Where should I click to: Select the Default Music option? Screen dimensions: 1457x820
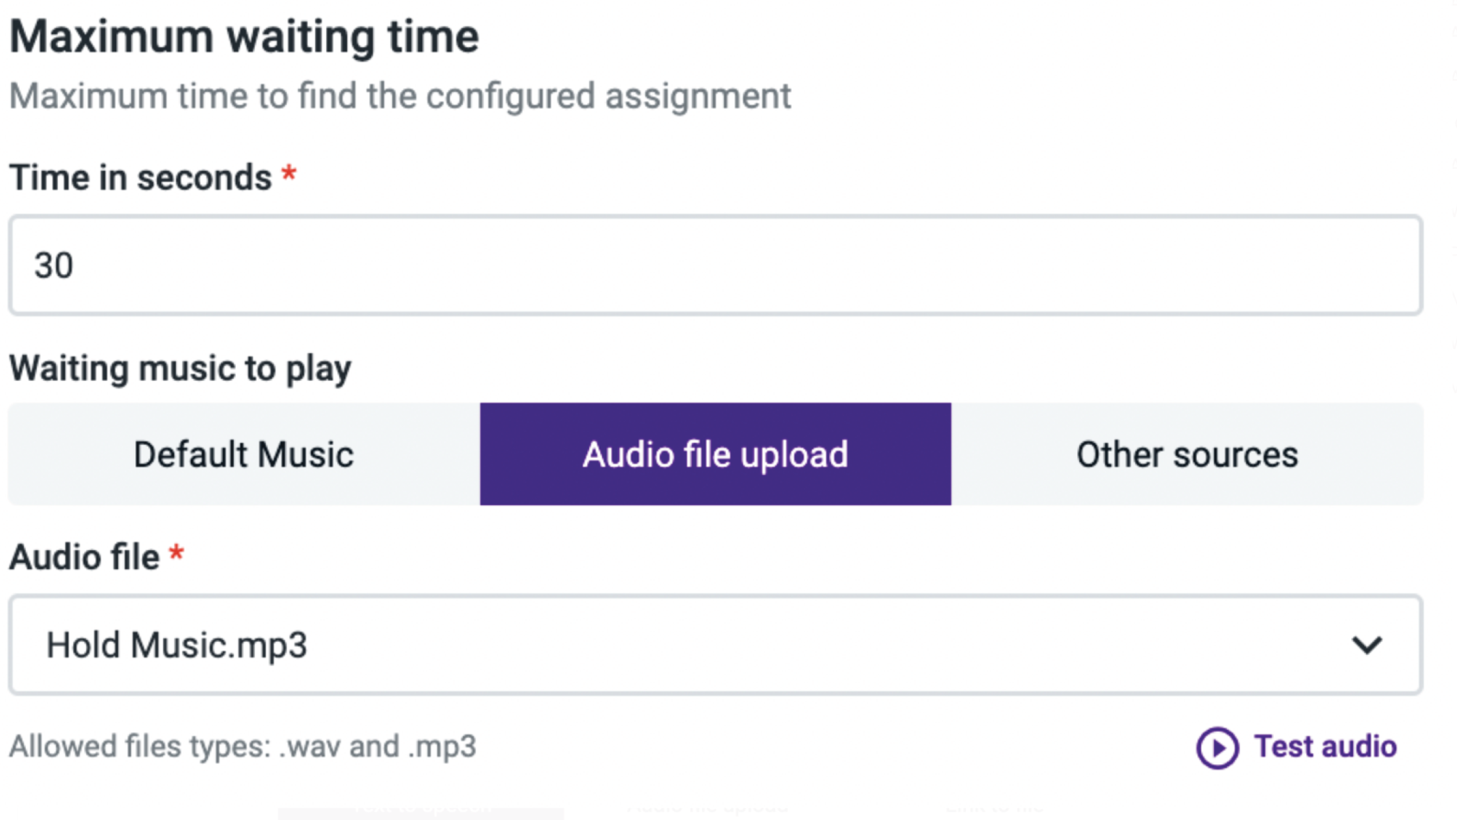pyautogui.click(x=244, y=454)
